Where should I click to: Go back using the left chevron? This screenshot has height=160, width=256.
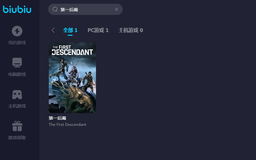tap(53, 30)
